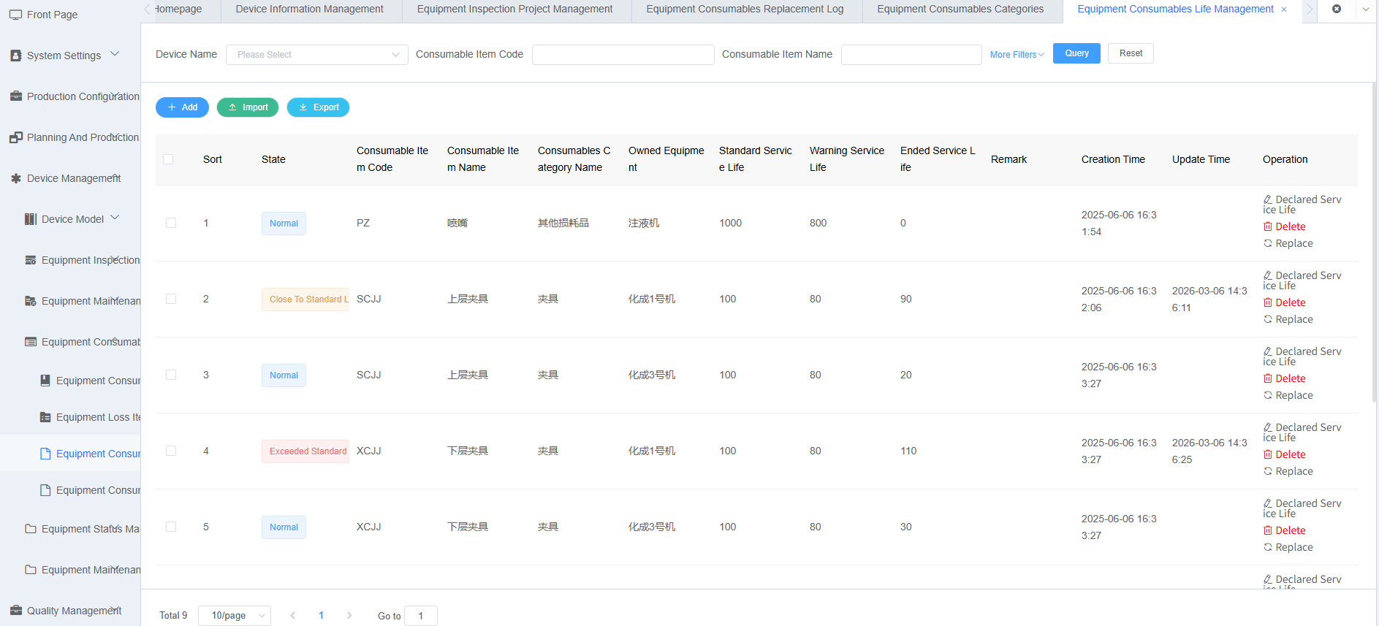Screen dimensions: 1379x626
Task: Click the Front Page monitor icon
Action: (x=15, y=15)
